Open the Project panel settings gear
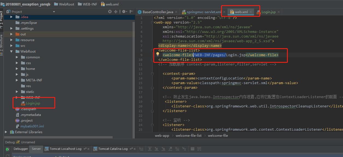Screen dimensions: 343x157 click(124, 12)
